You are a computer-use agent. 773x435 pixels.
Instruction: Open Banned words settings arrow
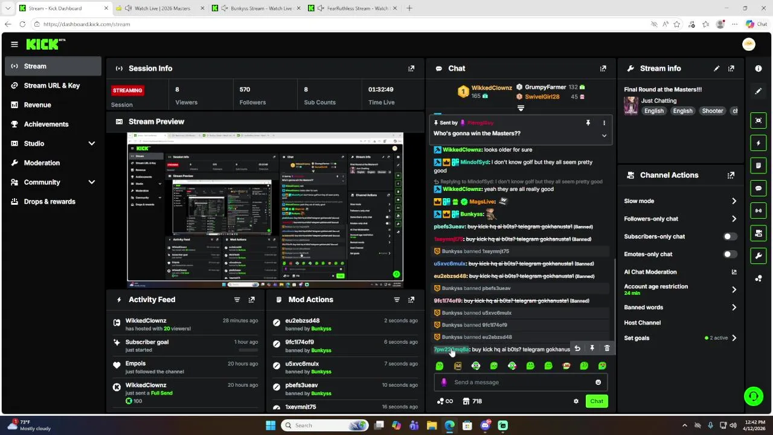(734, 308)
